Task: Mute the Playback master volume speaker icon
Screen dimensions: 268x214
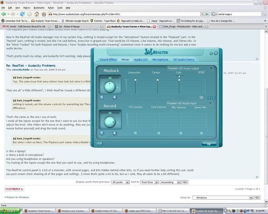Action: [x=115, y=97]
